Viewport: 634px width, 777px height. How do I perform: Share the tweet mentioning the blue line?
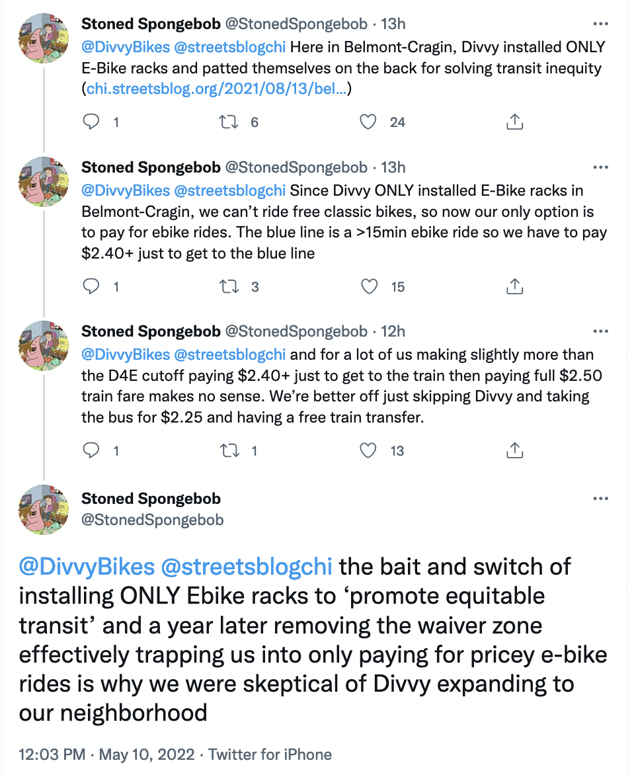click(x=514, y=287)
